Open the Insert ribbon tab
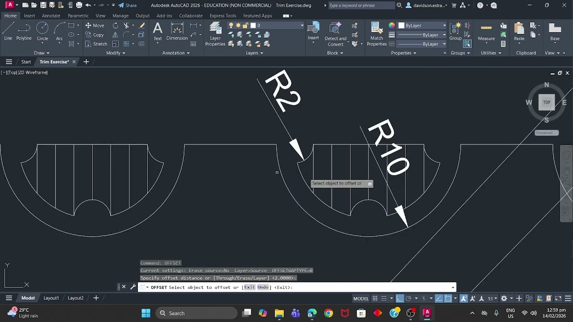 click(30, 16)
